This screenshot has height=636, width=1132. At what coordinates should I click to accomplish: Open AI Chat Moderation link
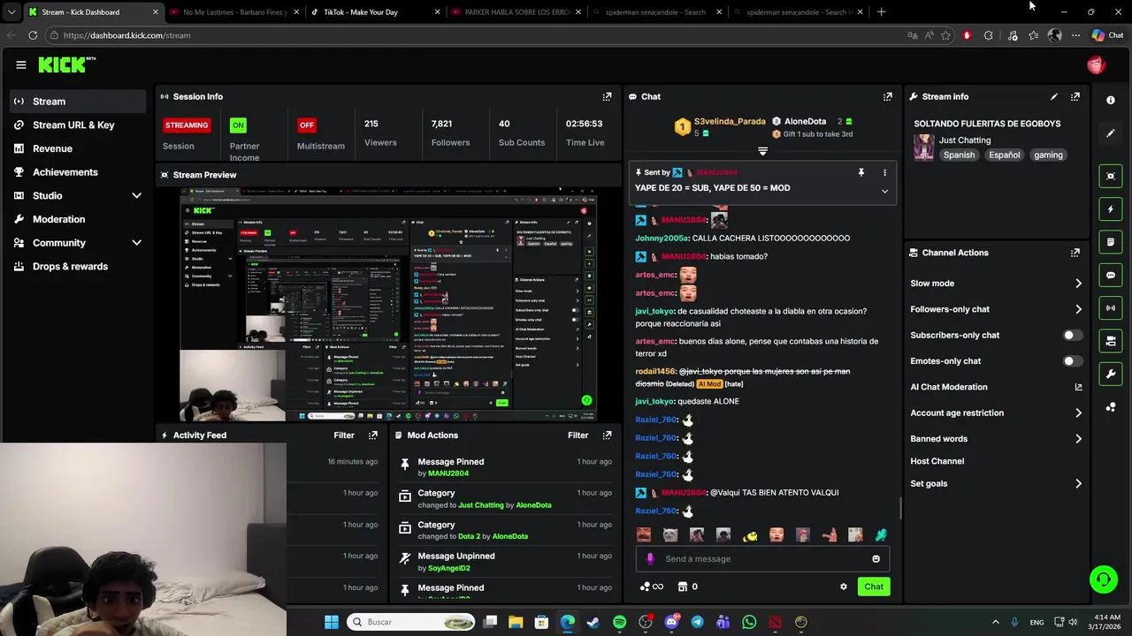point(996,387)
